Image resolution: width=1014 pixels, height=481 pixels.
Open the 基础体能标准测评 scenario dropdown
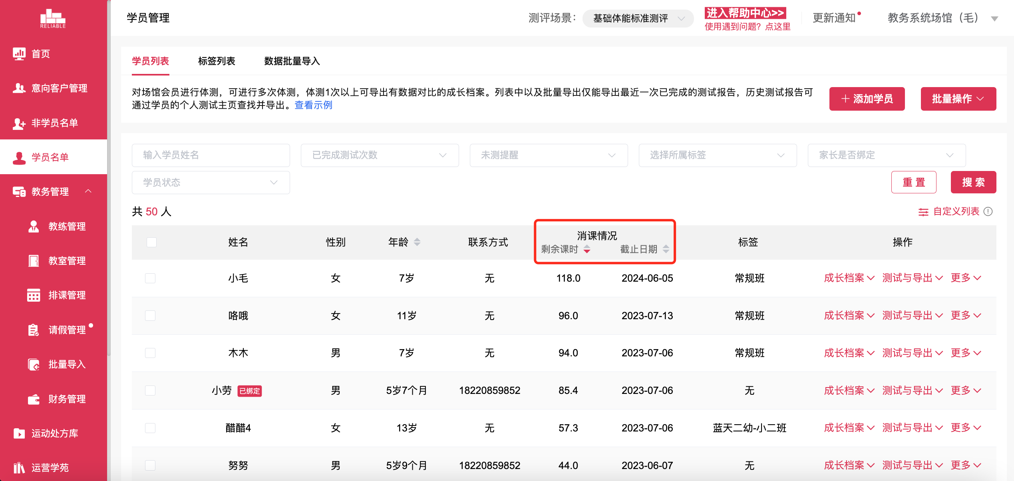638,18
